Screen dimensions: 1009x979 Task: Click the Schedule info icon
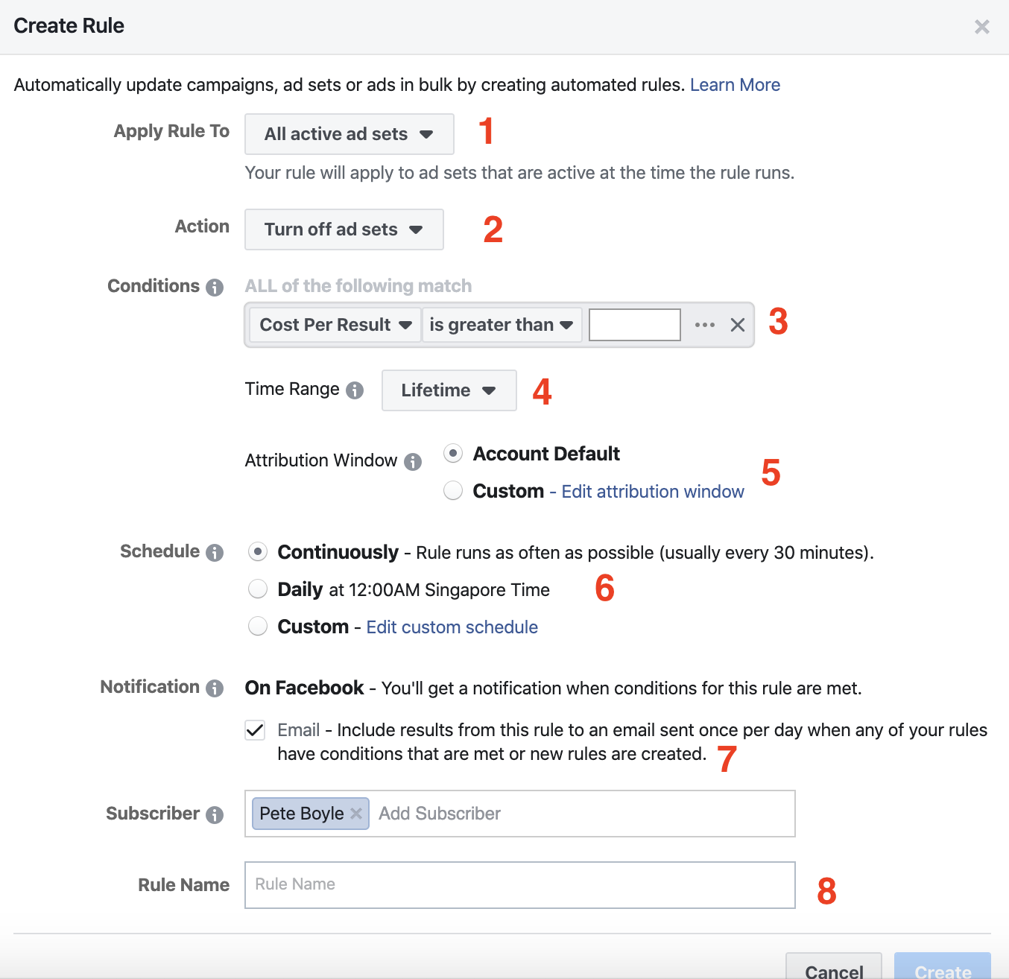[215, 553]
